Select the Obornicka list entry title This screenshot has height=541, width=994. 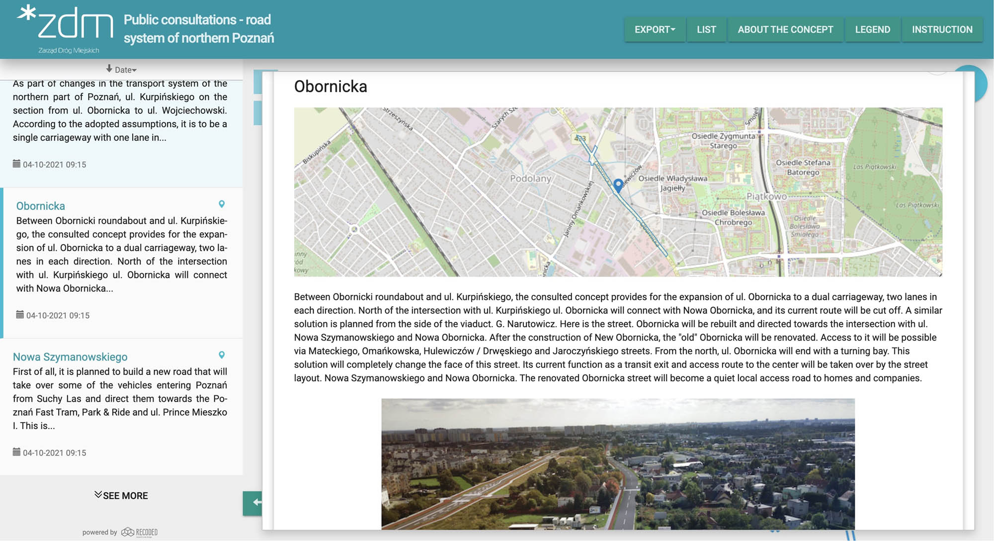(x=40, y=206)
